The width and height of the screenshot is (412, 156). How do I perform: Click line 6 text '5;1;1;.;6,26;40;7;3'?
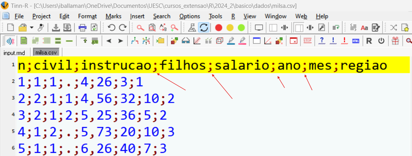(x=92, y=149)
